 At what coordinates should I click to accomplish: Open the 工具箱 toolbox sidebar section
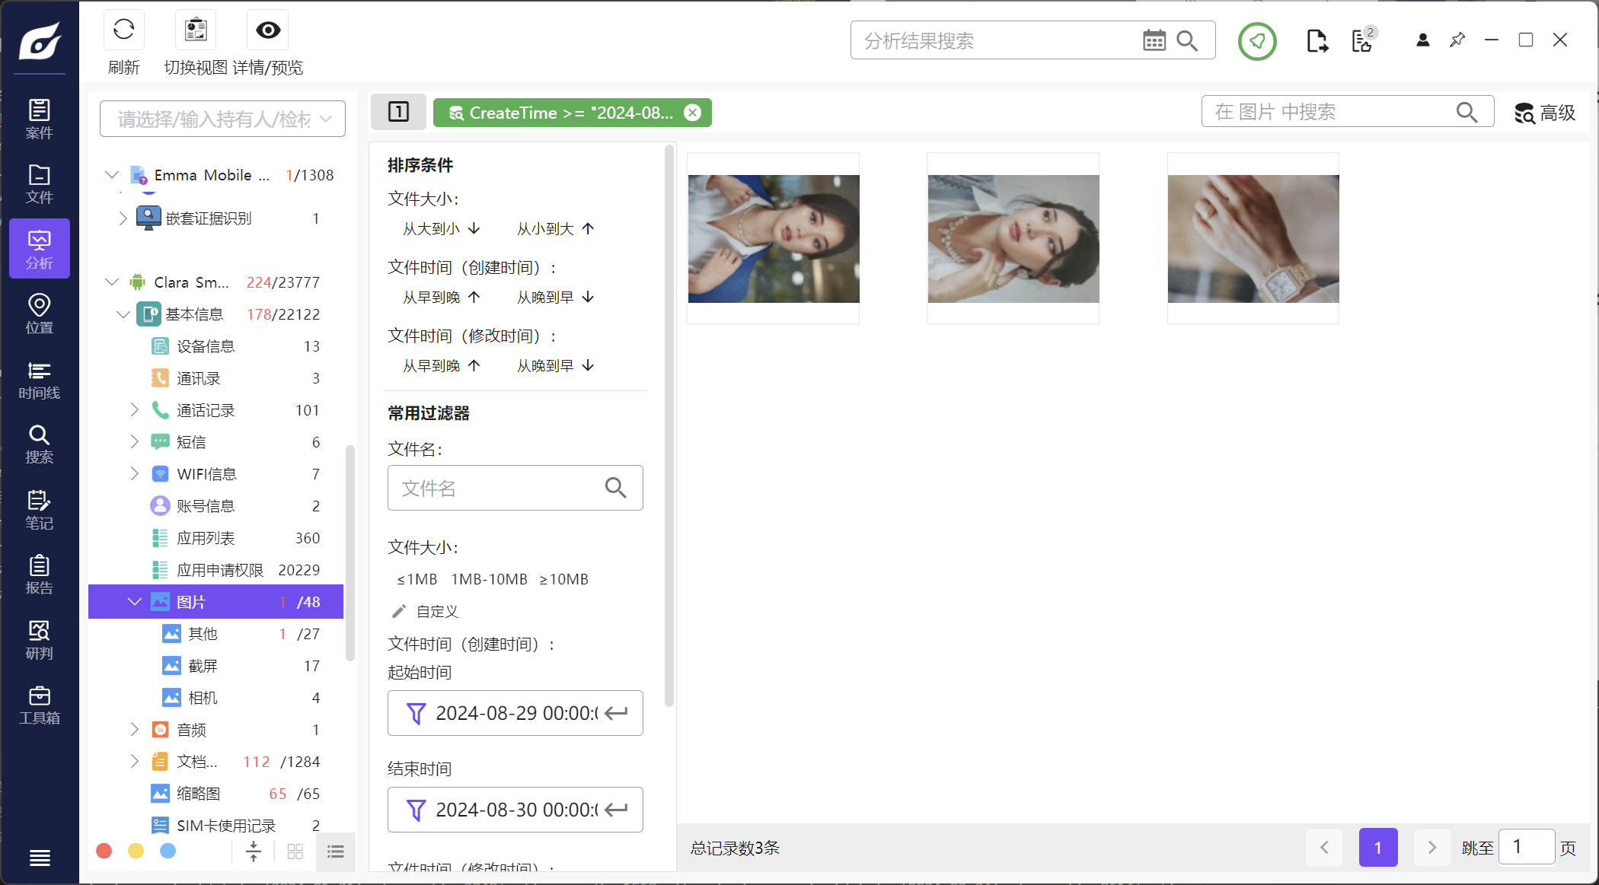[40, 705]
